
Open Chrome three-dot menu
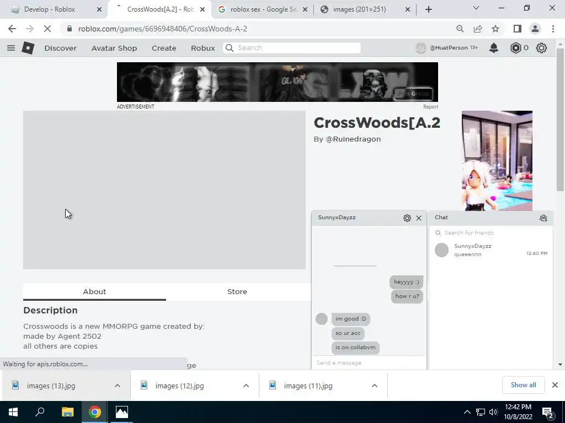pyautogui.click(x=553, y=29)
